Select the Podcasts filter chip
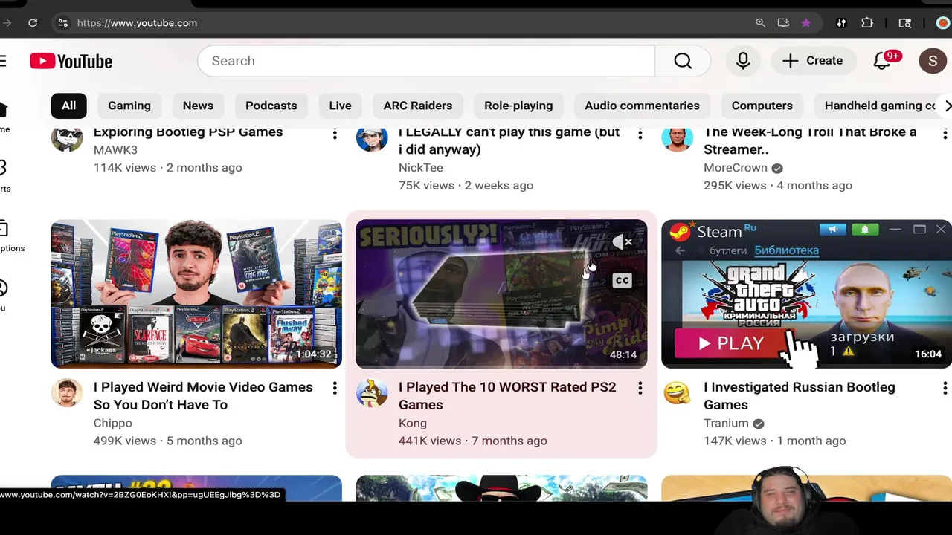The image size is (952, 535). click(271, 106)
